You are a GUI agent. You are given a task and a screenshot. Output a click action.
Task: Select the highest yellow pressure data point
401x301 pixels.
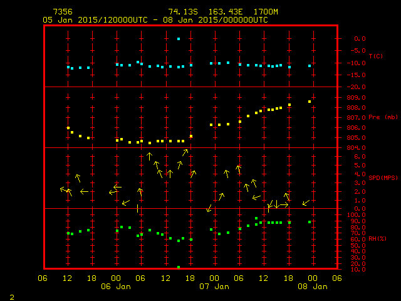tap(310, 102)
